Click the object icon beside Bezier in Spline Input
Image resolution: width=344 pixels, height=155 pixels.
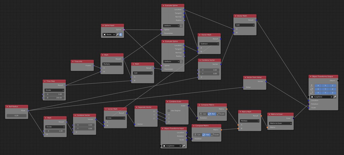(x=105, y=35)
